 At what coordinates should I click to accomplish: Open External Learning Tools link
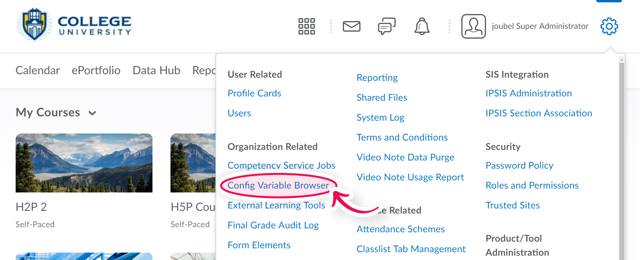point(276,205)
